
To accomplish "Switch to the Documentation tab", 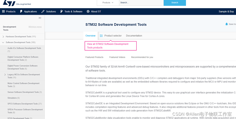I will [134, 36].
